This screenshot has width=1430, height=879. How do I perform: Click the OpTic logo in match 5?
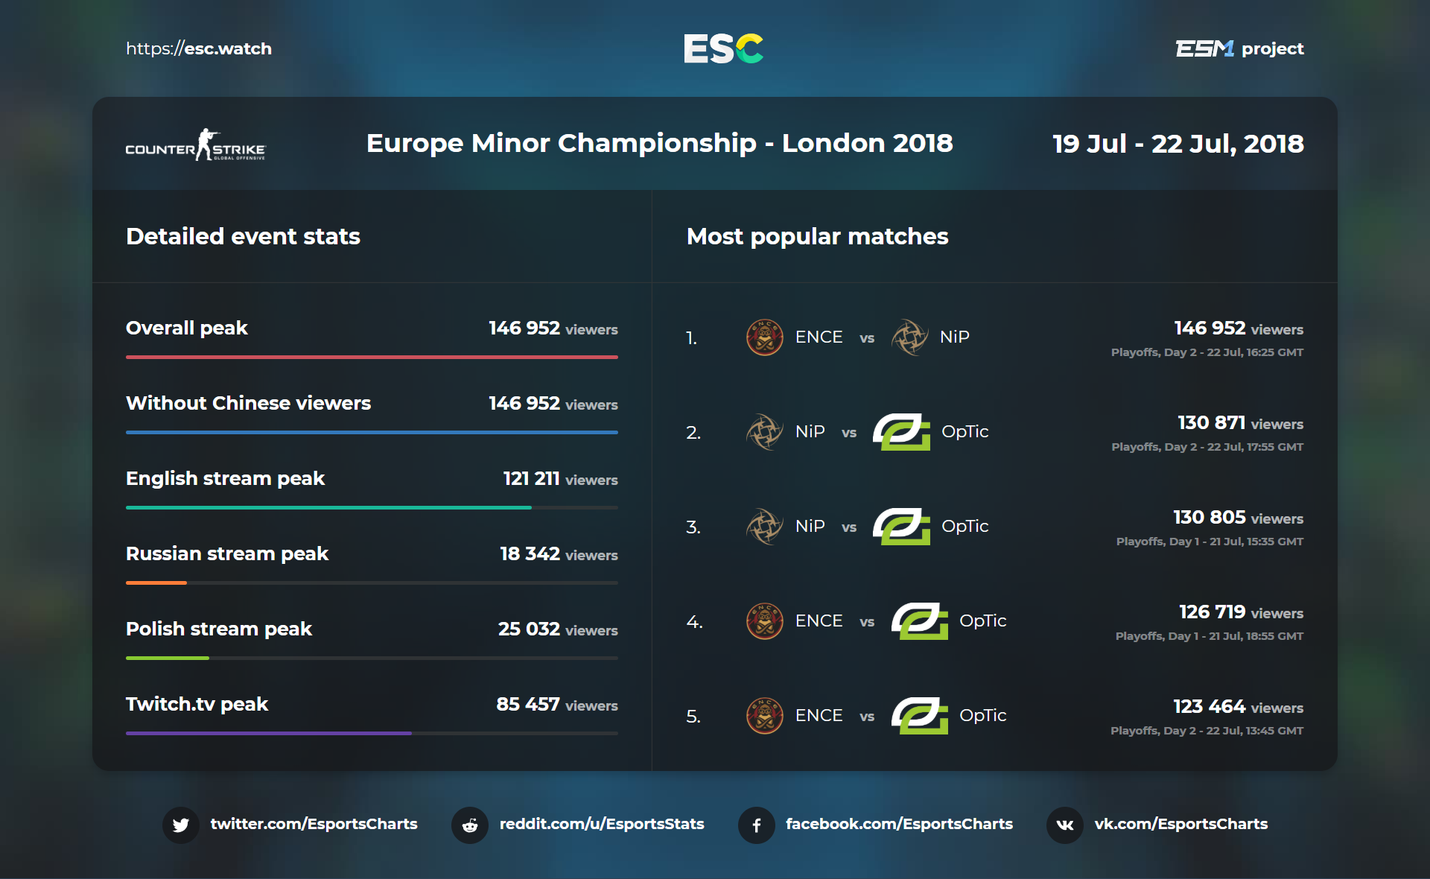pos(920,716)
